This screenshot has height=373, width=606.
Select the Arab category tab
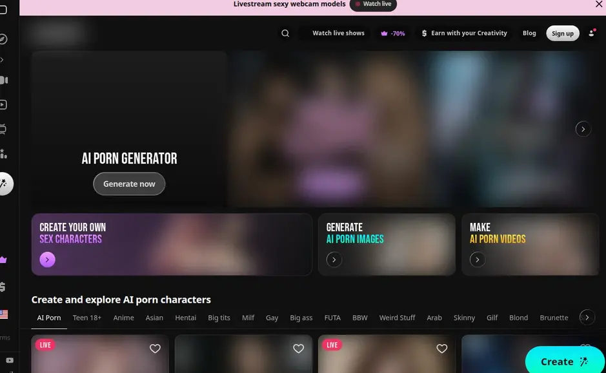[x=434, y=318]
